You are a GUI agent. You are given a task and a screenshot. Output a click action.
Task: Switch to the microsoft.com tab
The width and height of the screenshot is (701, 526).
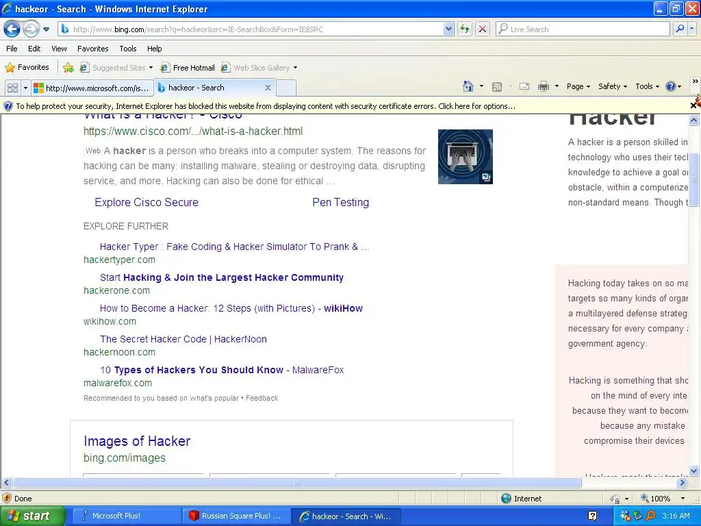pyautogui.click(x=92, y=88)
